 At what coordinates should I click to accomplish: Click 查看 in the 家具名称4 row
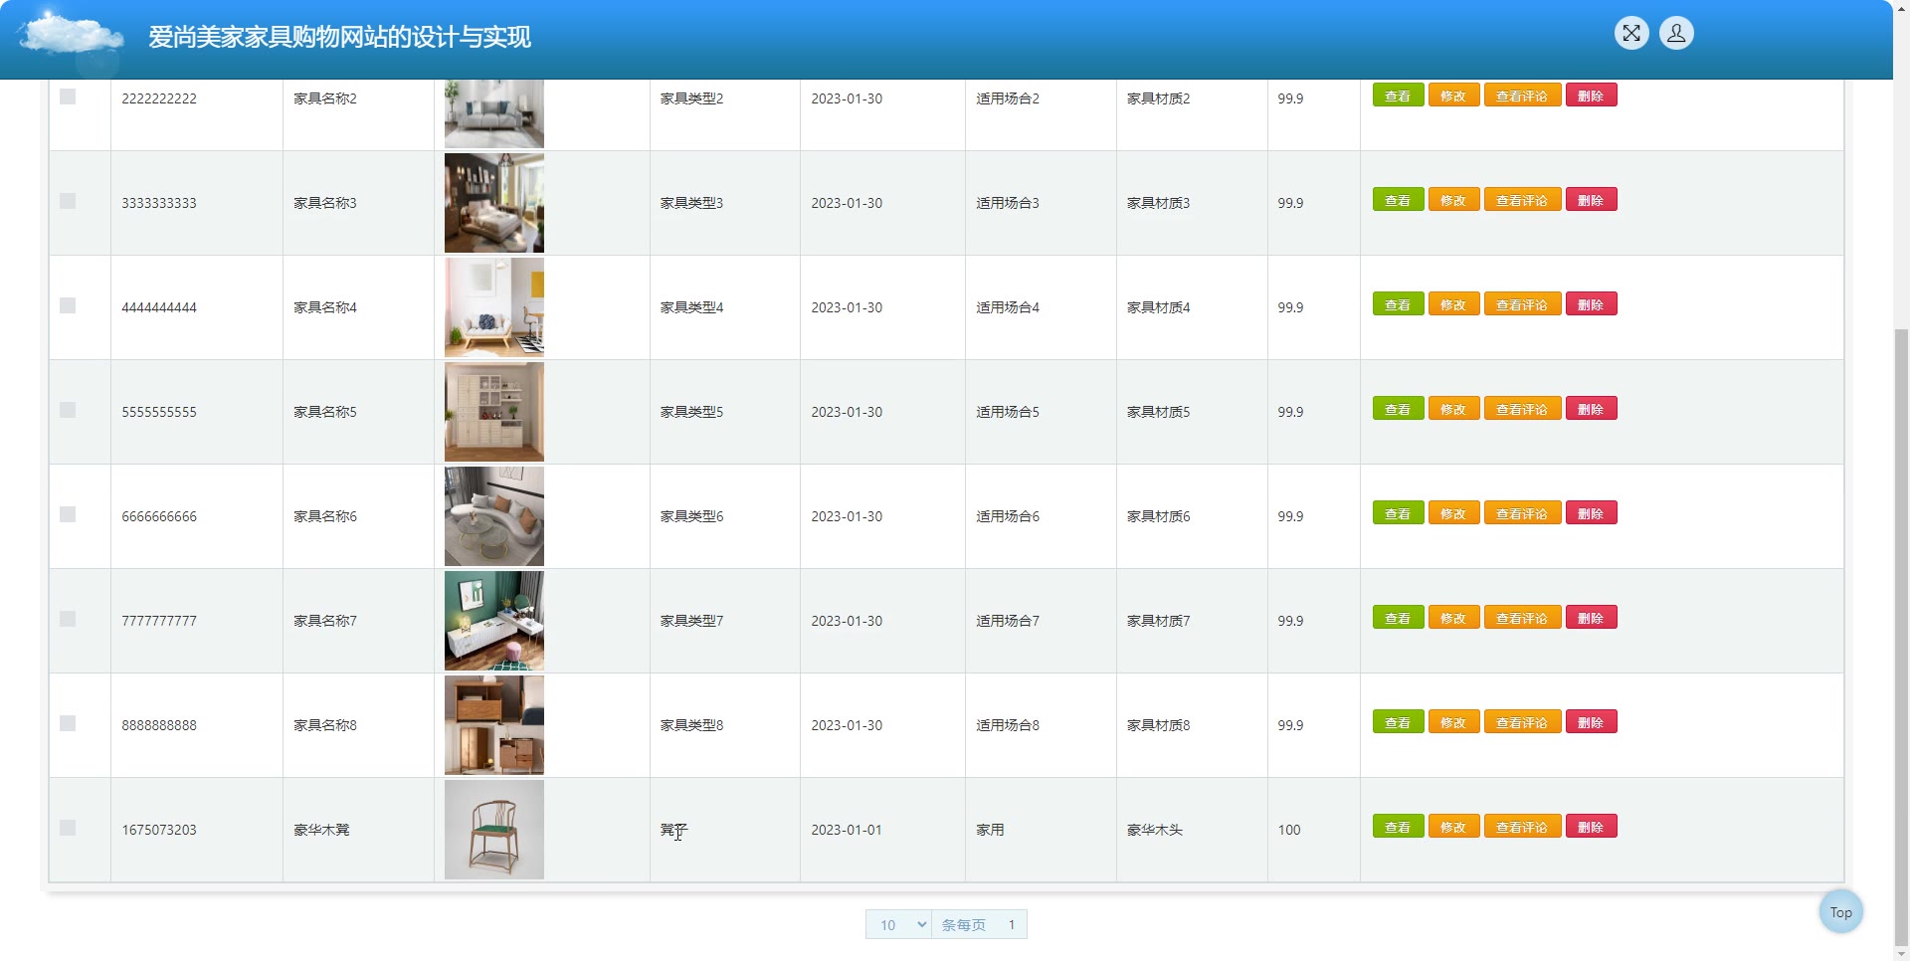1398,304
